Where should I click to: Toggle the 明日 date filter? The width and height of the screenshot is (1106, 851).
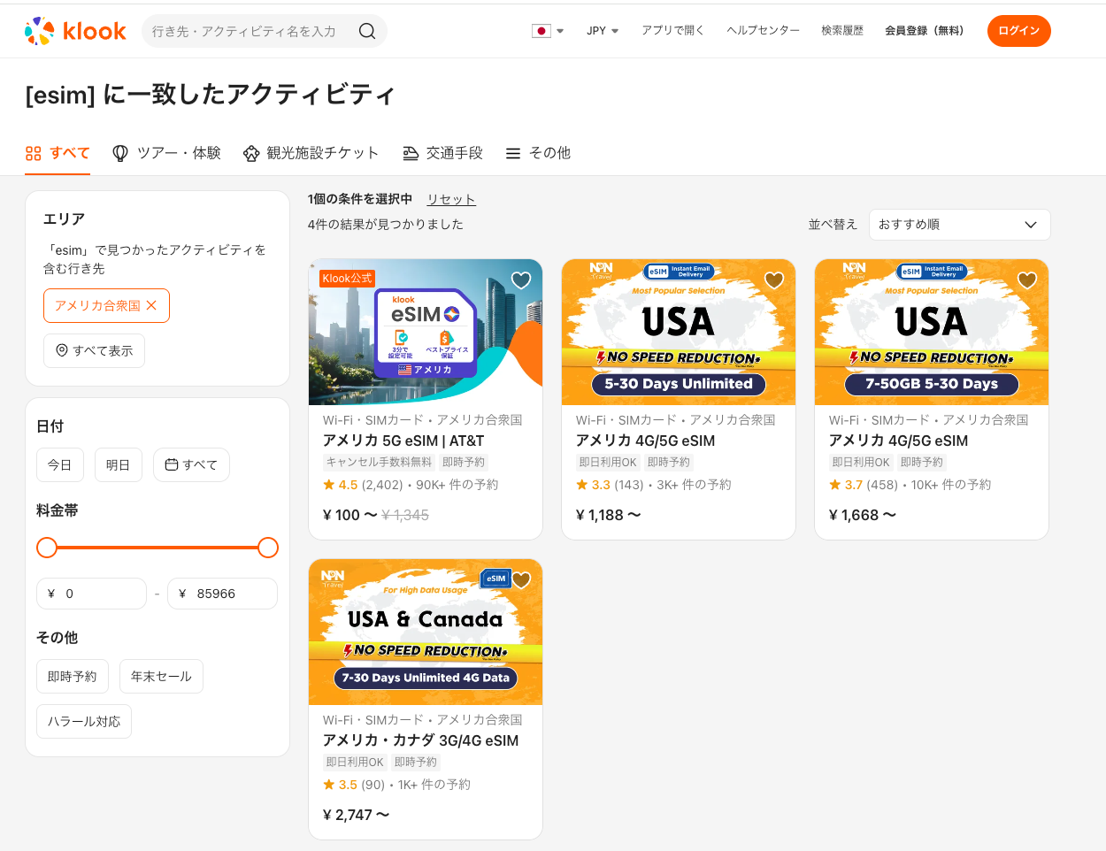pyautogui.click(x=119, y=465)
